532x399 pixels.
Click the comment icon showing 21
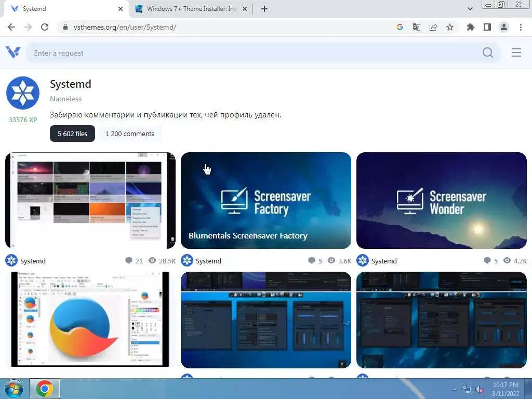(x=129, y=261)
